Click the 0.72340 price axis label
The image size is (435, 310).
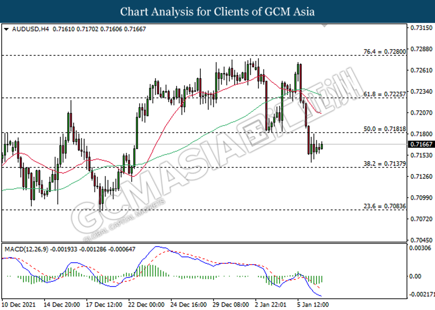point(421,91)
